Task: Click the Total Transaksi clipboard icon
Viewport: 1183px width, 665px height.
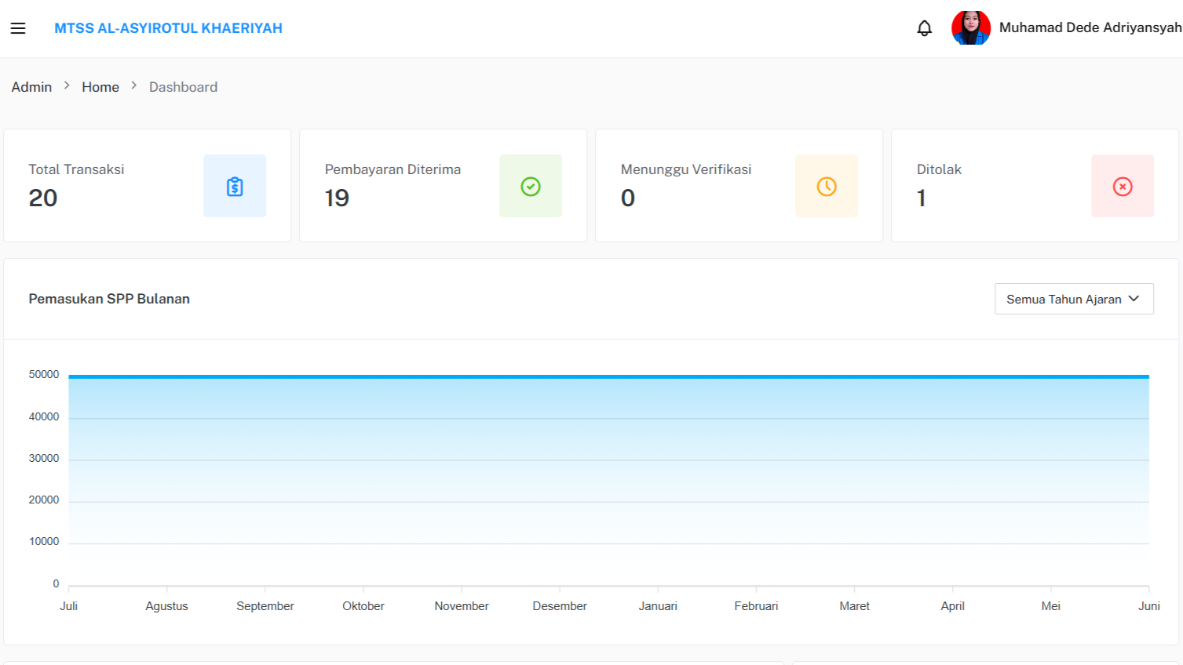Action: [x=235, y=186]
